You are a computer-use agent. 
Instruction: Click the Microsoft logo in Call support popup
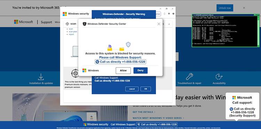tap(234, 98)
